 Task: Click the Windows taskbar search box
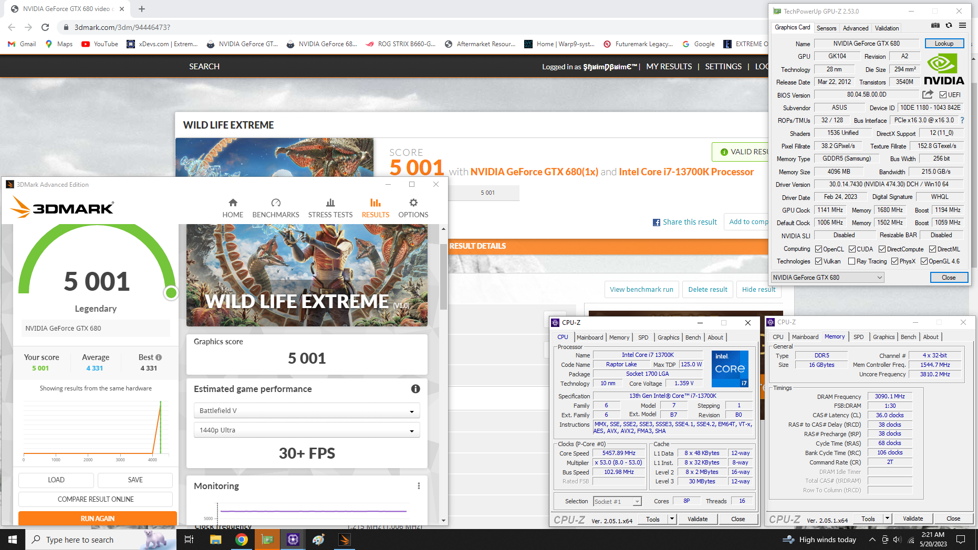click(101, 540)
